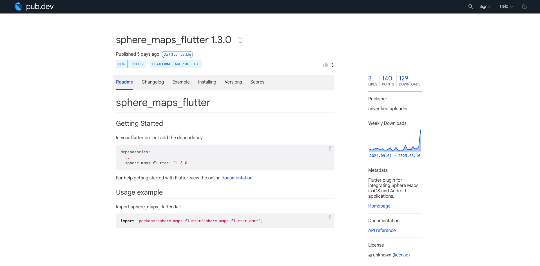This screenshot has width=540, height=266.
Task: Expand the Help menu
Action: click(x=504, y=6)
